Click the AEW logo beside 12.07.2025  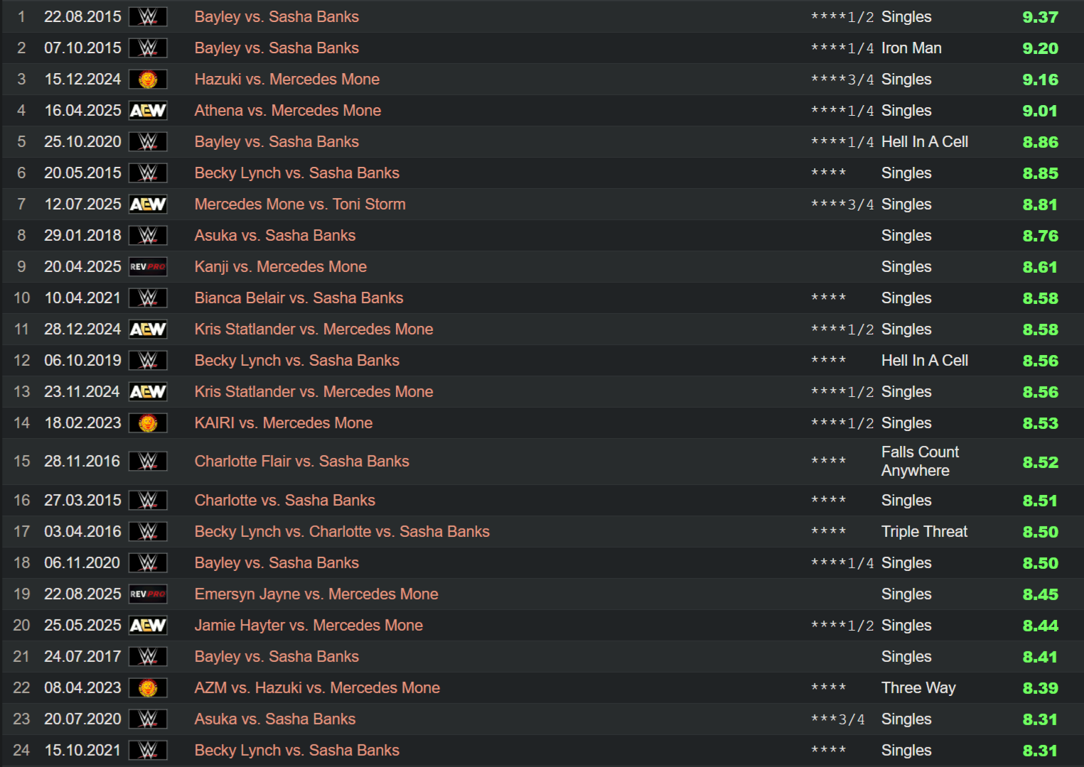(148, 205)
